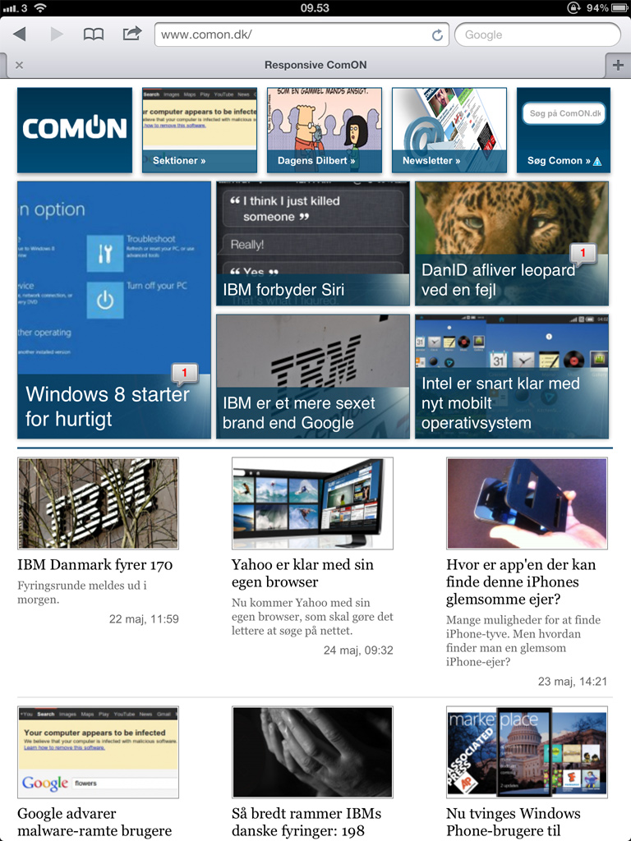This screenshot has height=841, width=631.
Task: Open Yahoo er klar med sin egen browser
Action: click(x=302, y=572)
